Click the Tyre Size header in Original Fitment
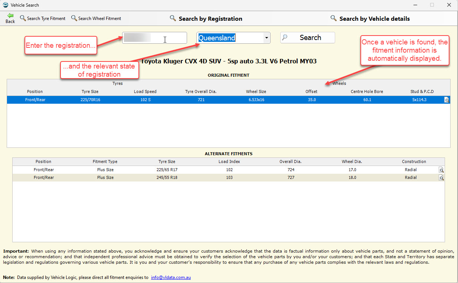 (90, 91)
